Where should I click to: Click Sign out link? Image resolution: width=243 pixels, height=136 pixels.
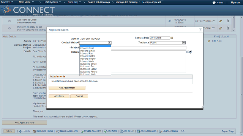point(235,3)
